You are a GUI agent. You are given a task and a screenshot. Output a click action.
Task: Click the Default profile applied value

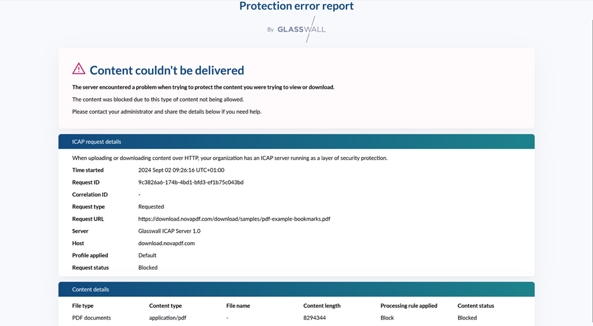[147, 255]
